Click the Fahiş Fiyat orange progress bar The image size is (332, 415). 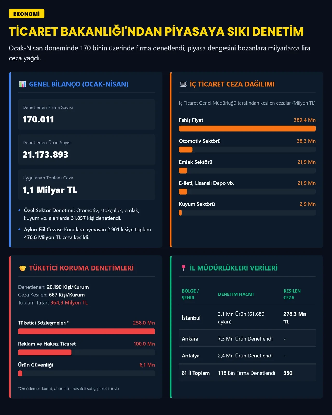pos(247,128)
